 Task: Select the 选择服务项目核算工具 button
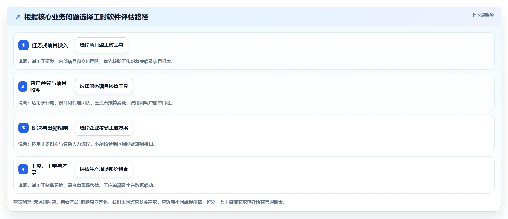104,86
